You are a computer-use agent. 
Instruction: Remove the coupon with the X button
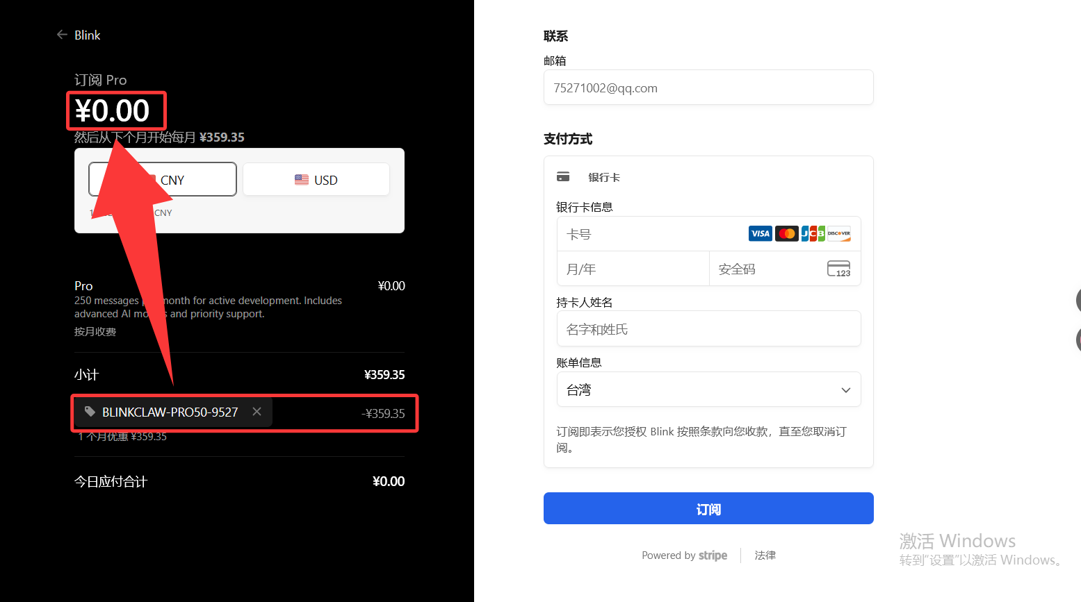click(257, 411)
